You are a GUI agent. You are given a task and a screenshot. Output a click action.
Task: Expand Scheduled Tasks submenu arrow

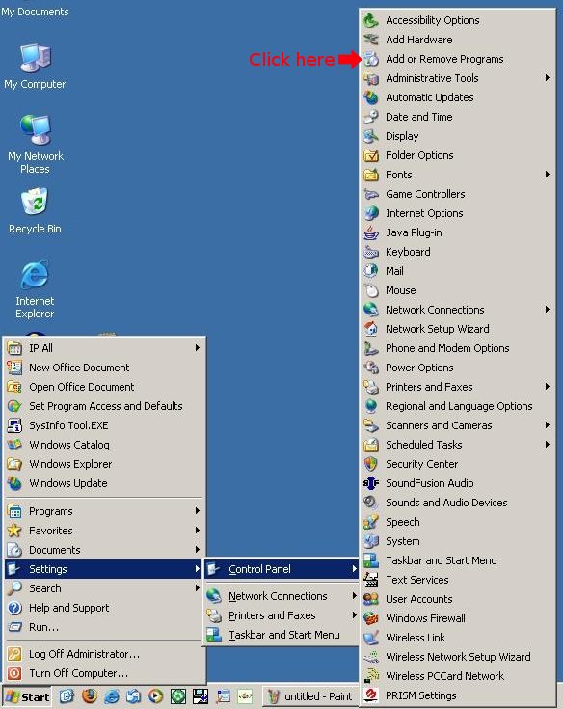[548, 445]
